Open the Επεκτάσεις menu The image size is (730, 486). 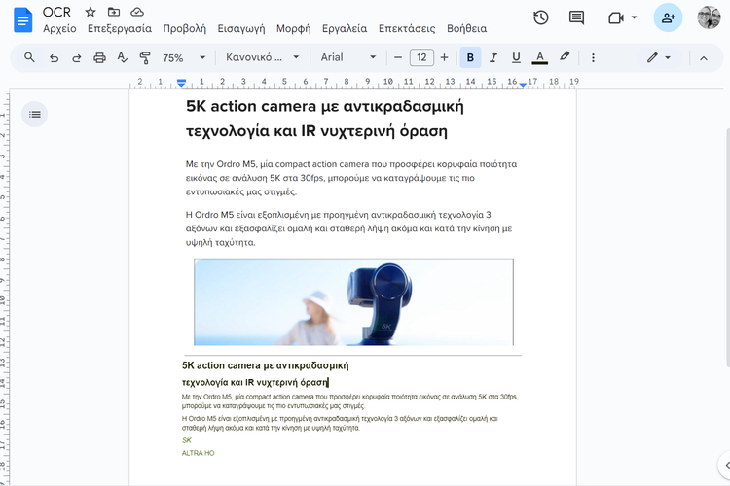click(407, 29)
